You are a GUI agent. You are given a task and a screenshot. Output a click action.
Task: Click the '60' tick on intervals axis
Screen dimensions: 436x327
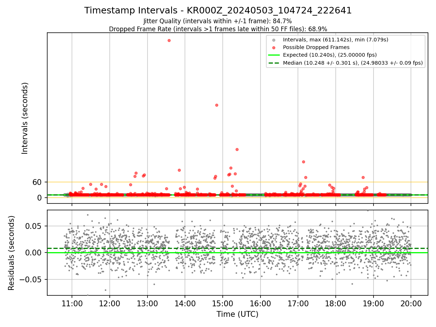pos(37,182)
